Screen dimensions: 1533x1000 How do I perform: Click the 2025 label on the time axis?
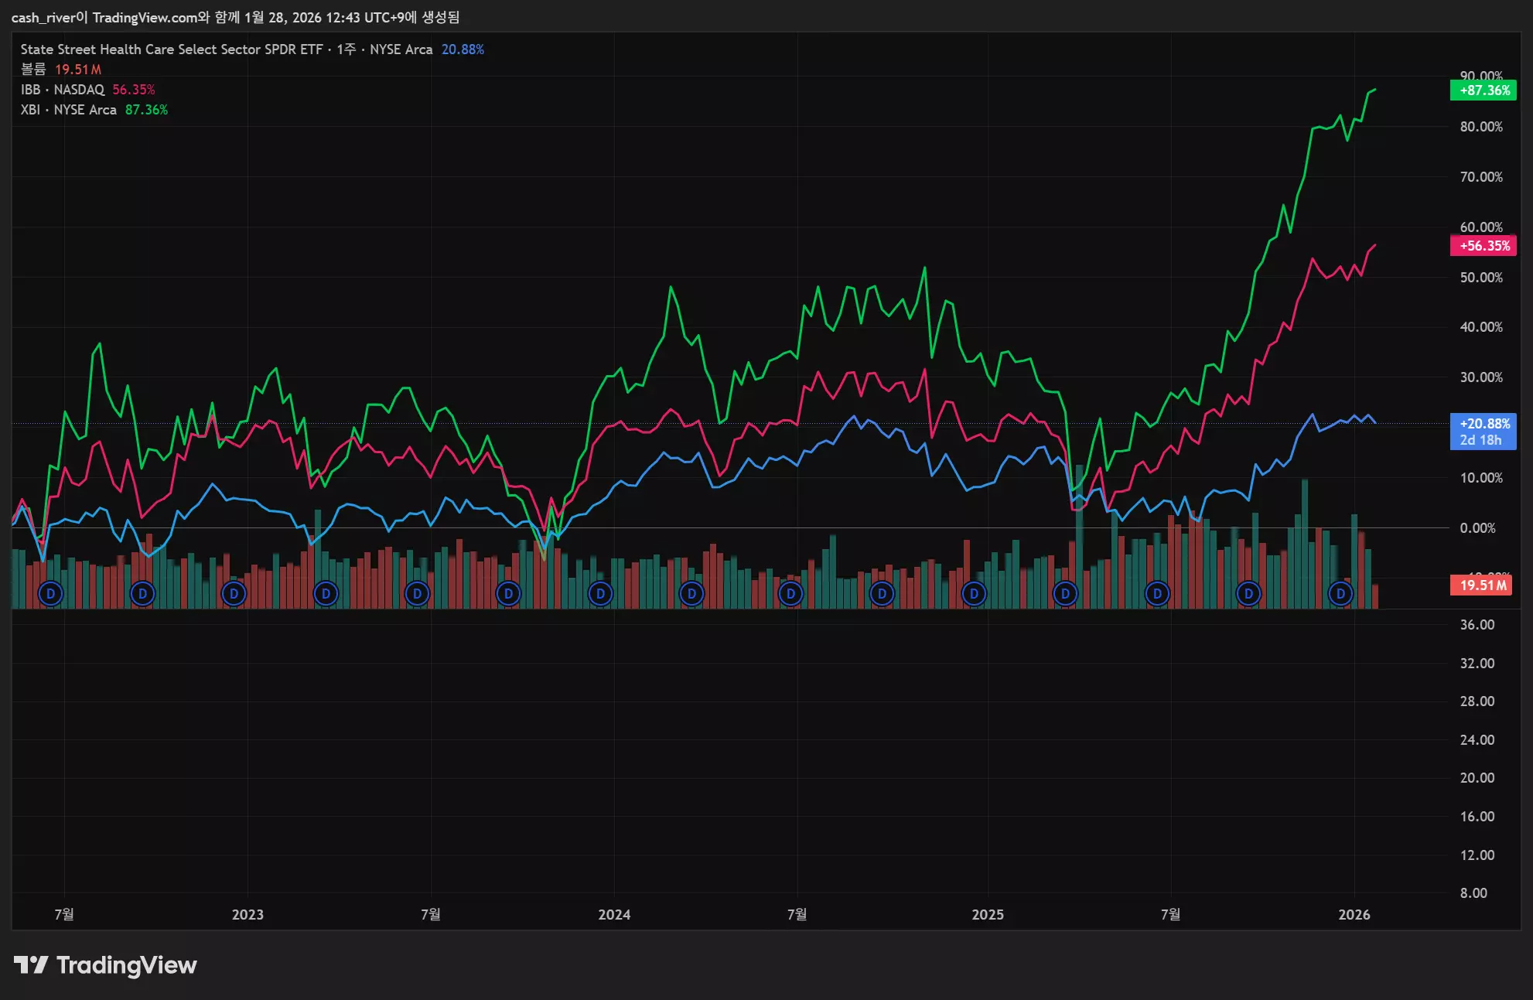click(x=988, y=915)
